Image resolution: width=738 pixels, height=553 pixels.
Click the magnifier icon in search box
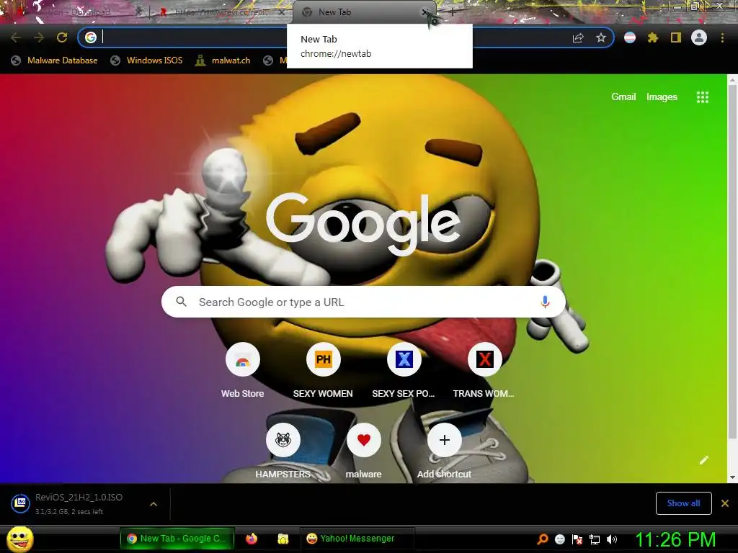[181, 302]
